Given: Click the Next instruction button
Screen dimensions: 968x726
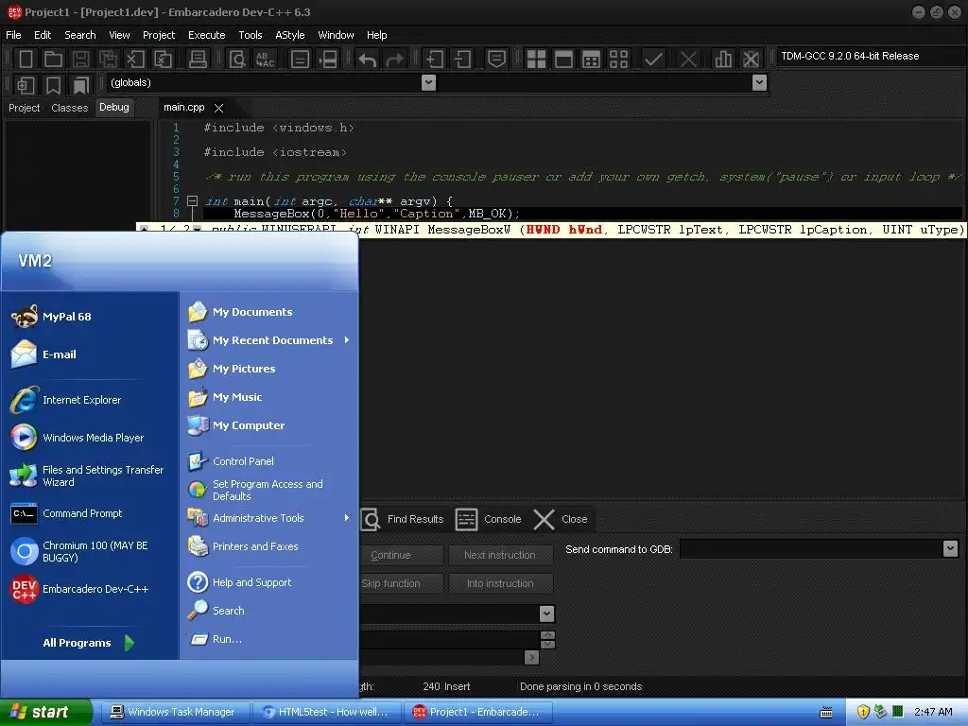Looking at the screenshot, I should coord(500,555).
